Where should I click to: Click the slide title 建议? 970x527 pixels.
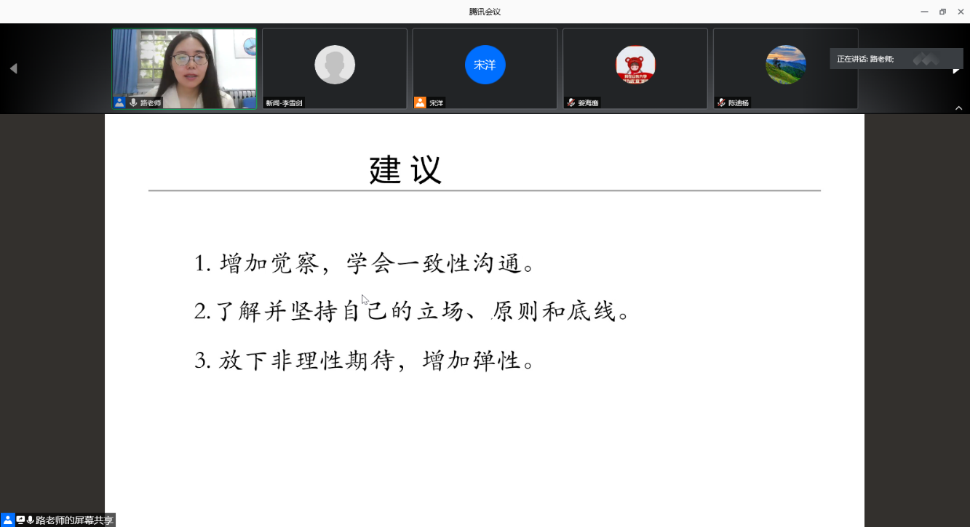tap(405, 170)
